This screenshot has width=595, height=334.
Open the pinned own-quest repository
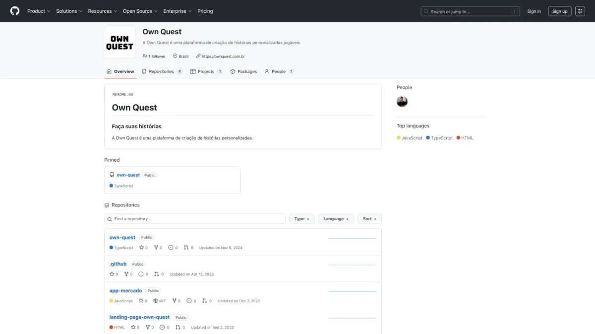(128, 175)
